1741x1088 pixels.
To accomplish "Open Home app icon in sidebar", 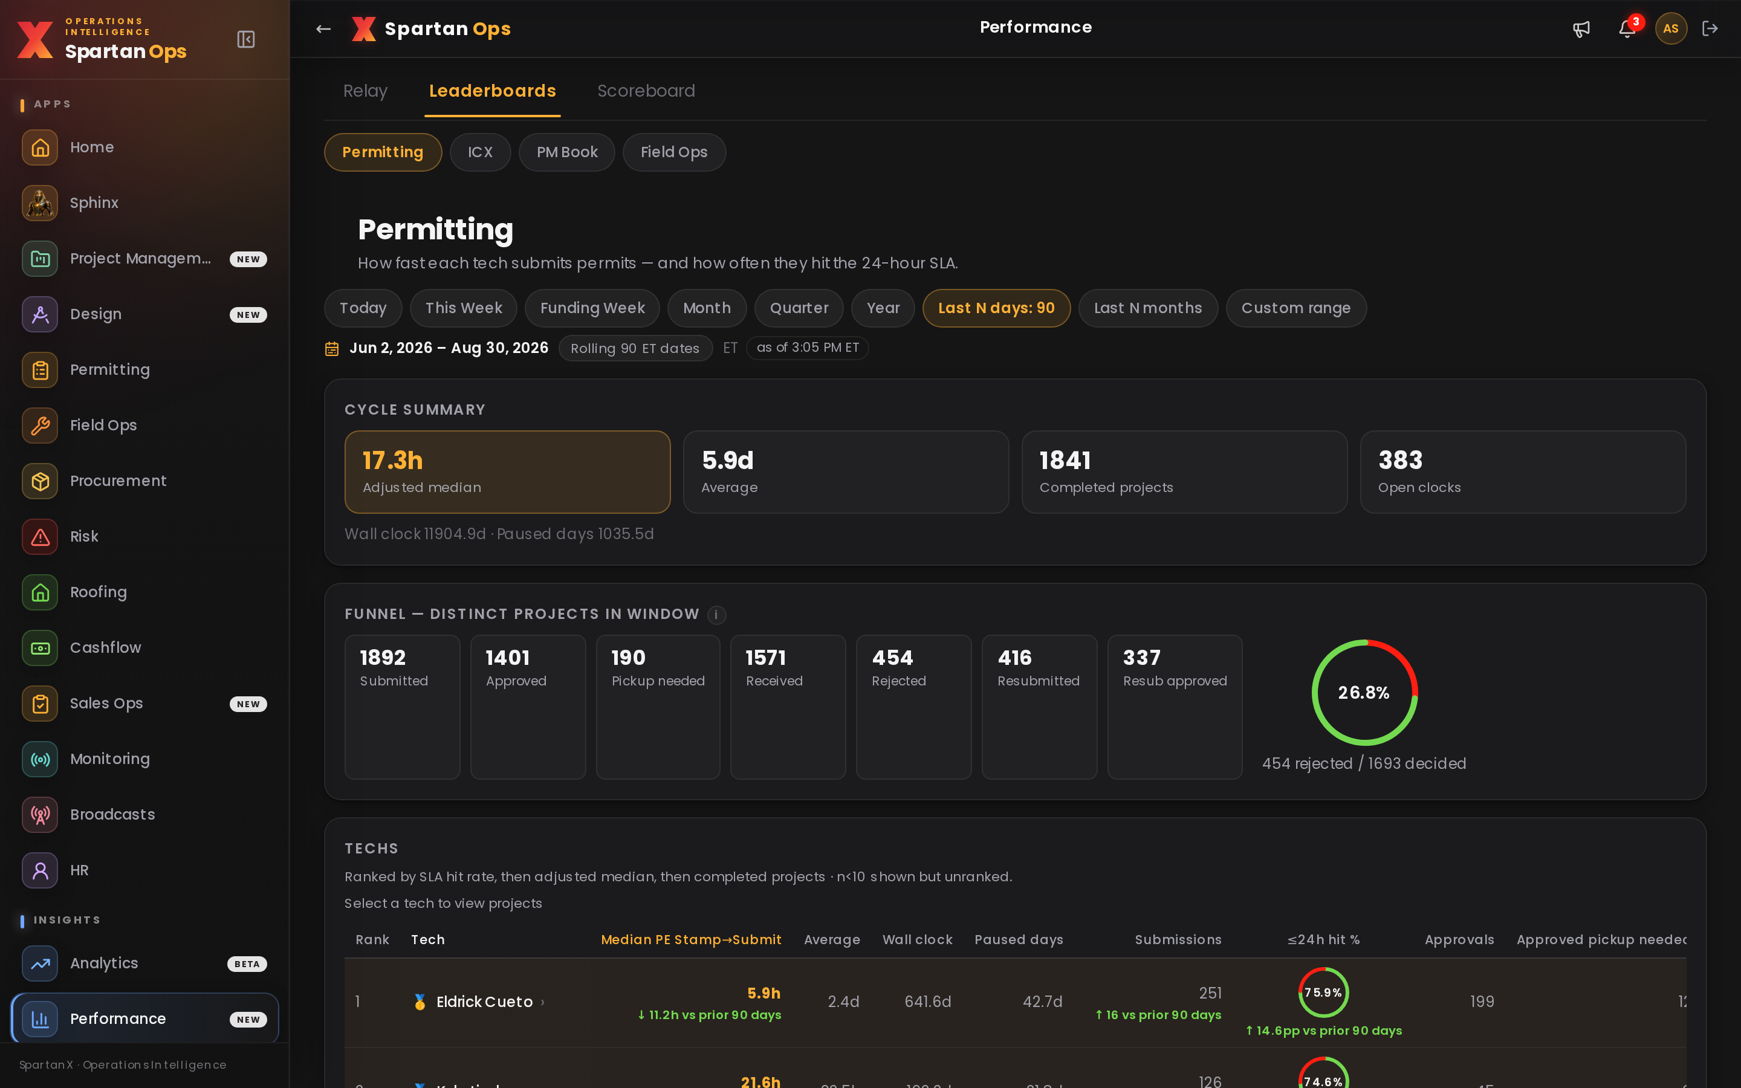I will pos(39,147).
